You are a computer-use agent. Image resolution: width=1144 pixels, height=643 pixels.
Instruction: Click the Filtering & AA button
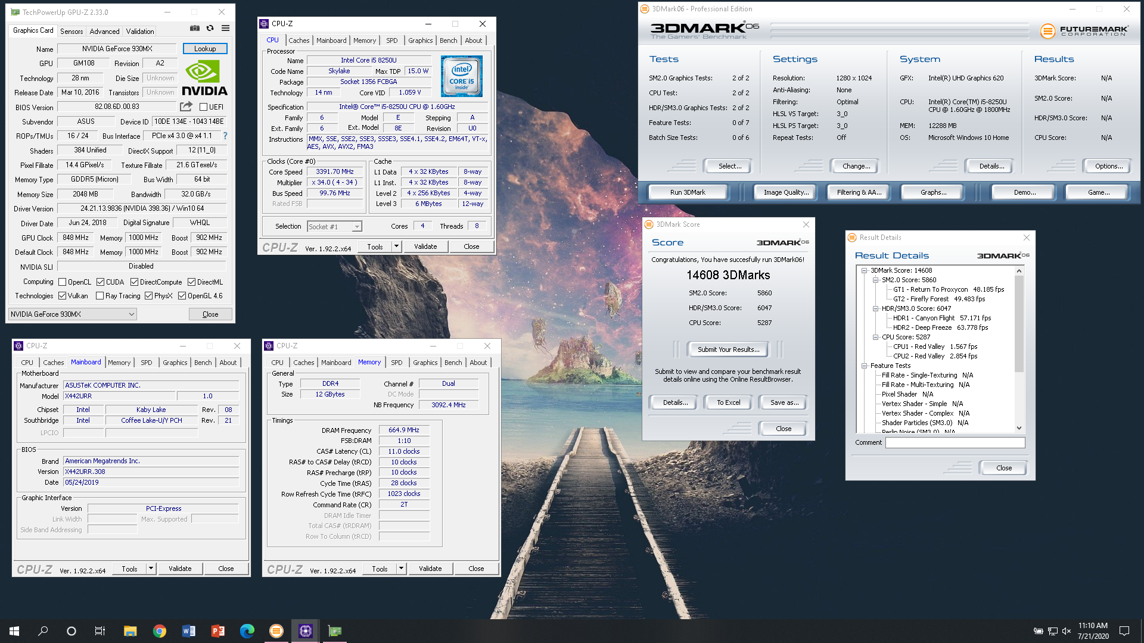(859, 192)
